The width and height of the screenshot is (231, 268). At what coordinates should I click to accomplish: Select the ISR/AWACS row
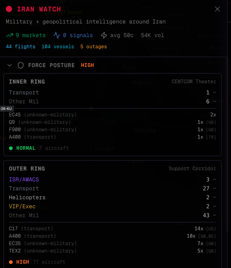113,179
